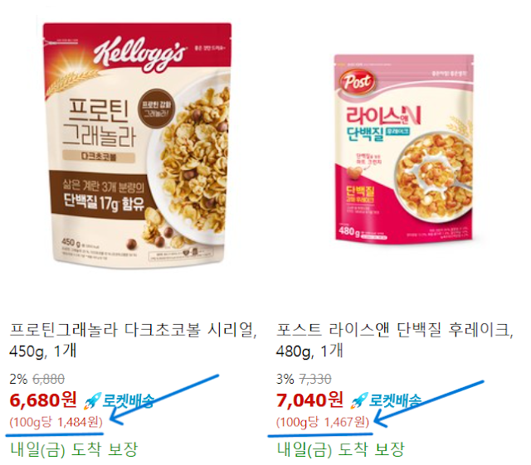Click the 6,680원 sale price

tap(43, 400)
